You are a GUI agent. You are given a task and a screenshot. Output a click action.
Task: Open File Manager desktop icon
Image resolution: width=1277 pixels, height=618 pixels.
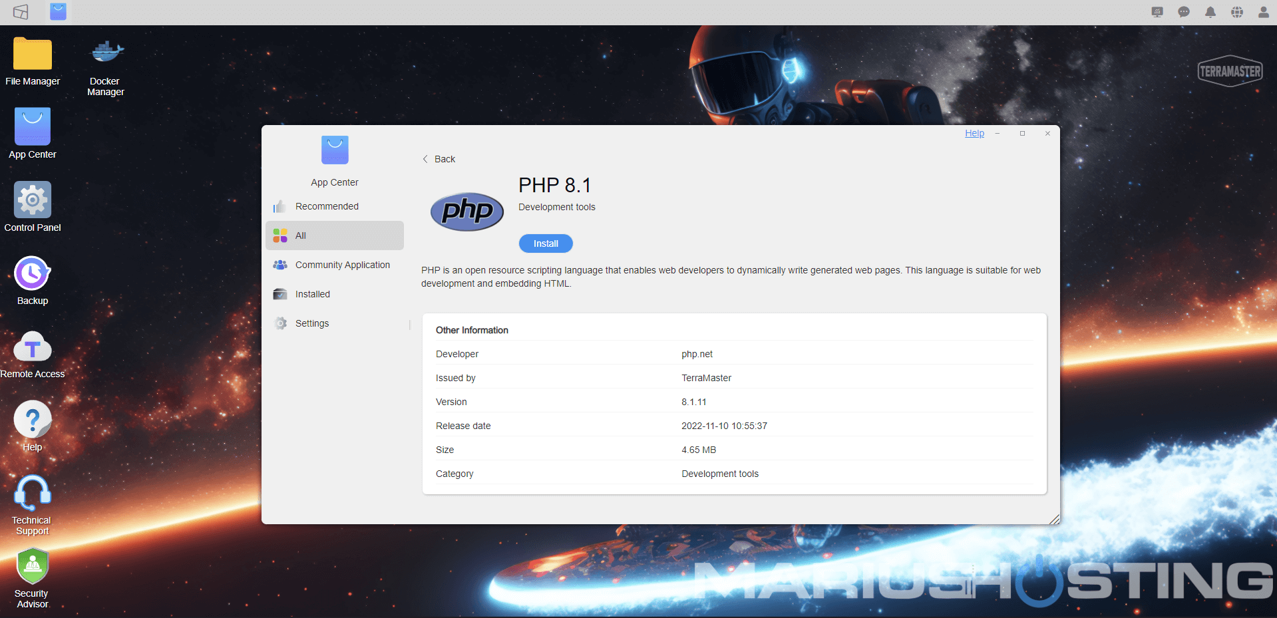tap(33, 54)
